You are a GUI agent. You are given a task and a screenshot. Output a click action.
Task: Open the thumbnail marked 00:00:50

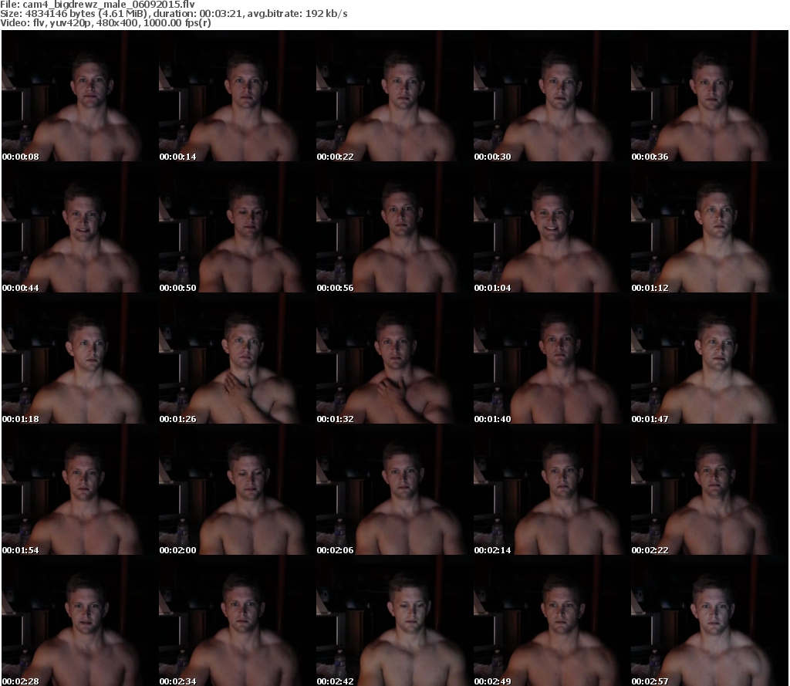238,228
